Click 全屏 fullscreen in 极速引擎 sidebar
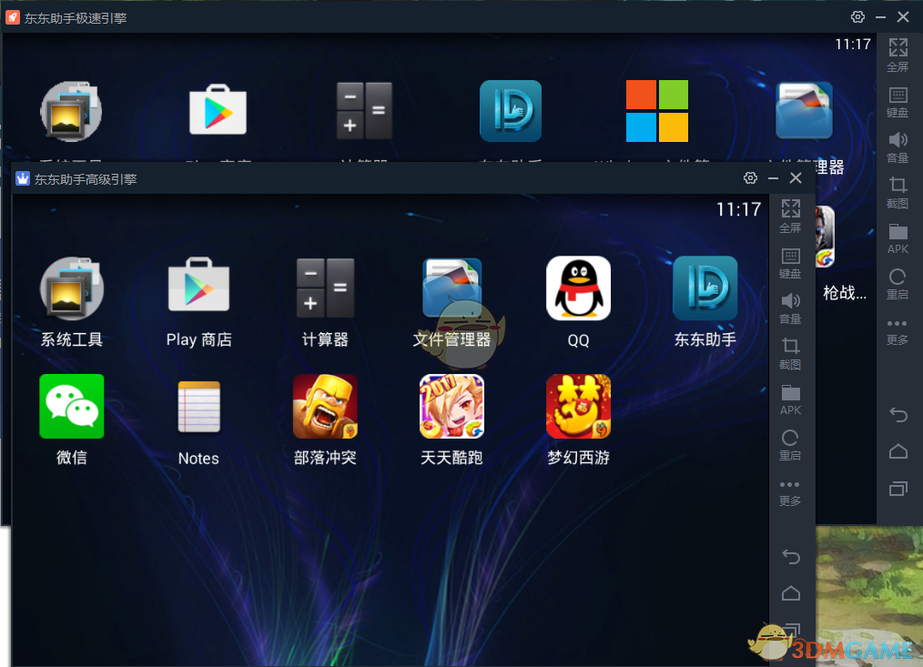Viewport: 923px width, 667px height. (x=898, y=55)
